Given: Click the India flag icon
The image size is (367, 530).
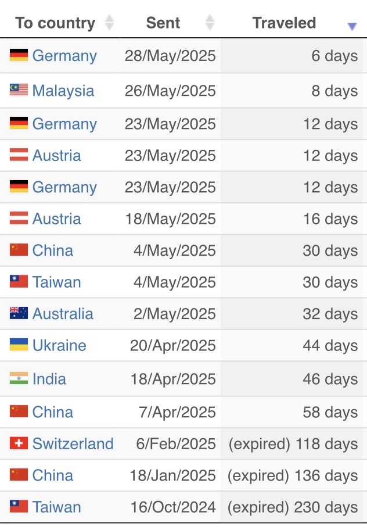Looking at the screenshot, I should pyautogui.click(x=19, y=378).
